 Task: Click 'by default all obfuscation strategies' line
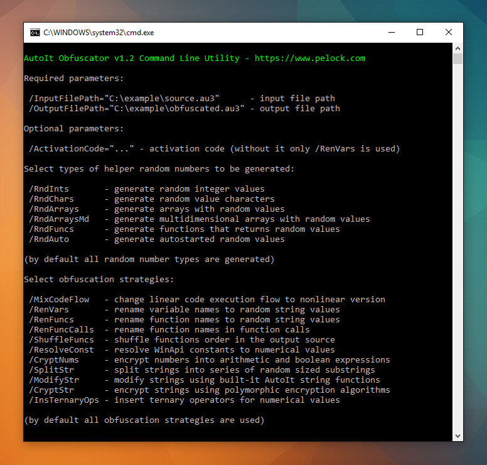pos(144,420)
